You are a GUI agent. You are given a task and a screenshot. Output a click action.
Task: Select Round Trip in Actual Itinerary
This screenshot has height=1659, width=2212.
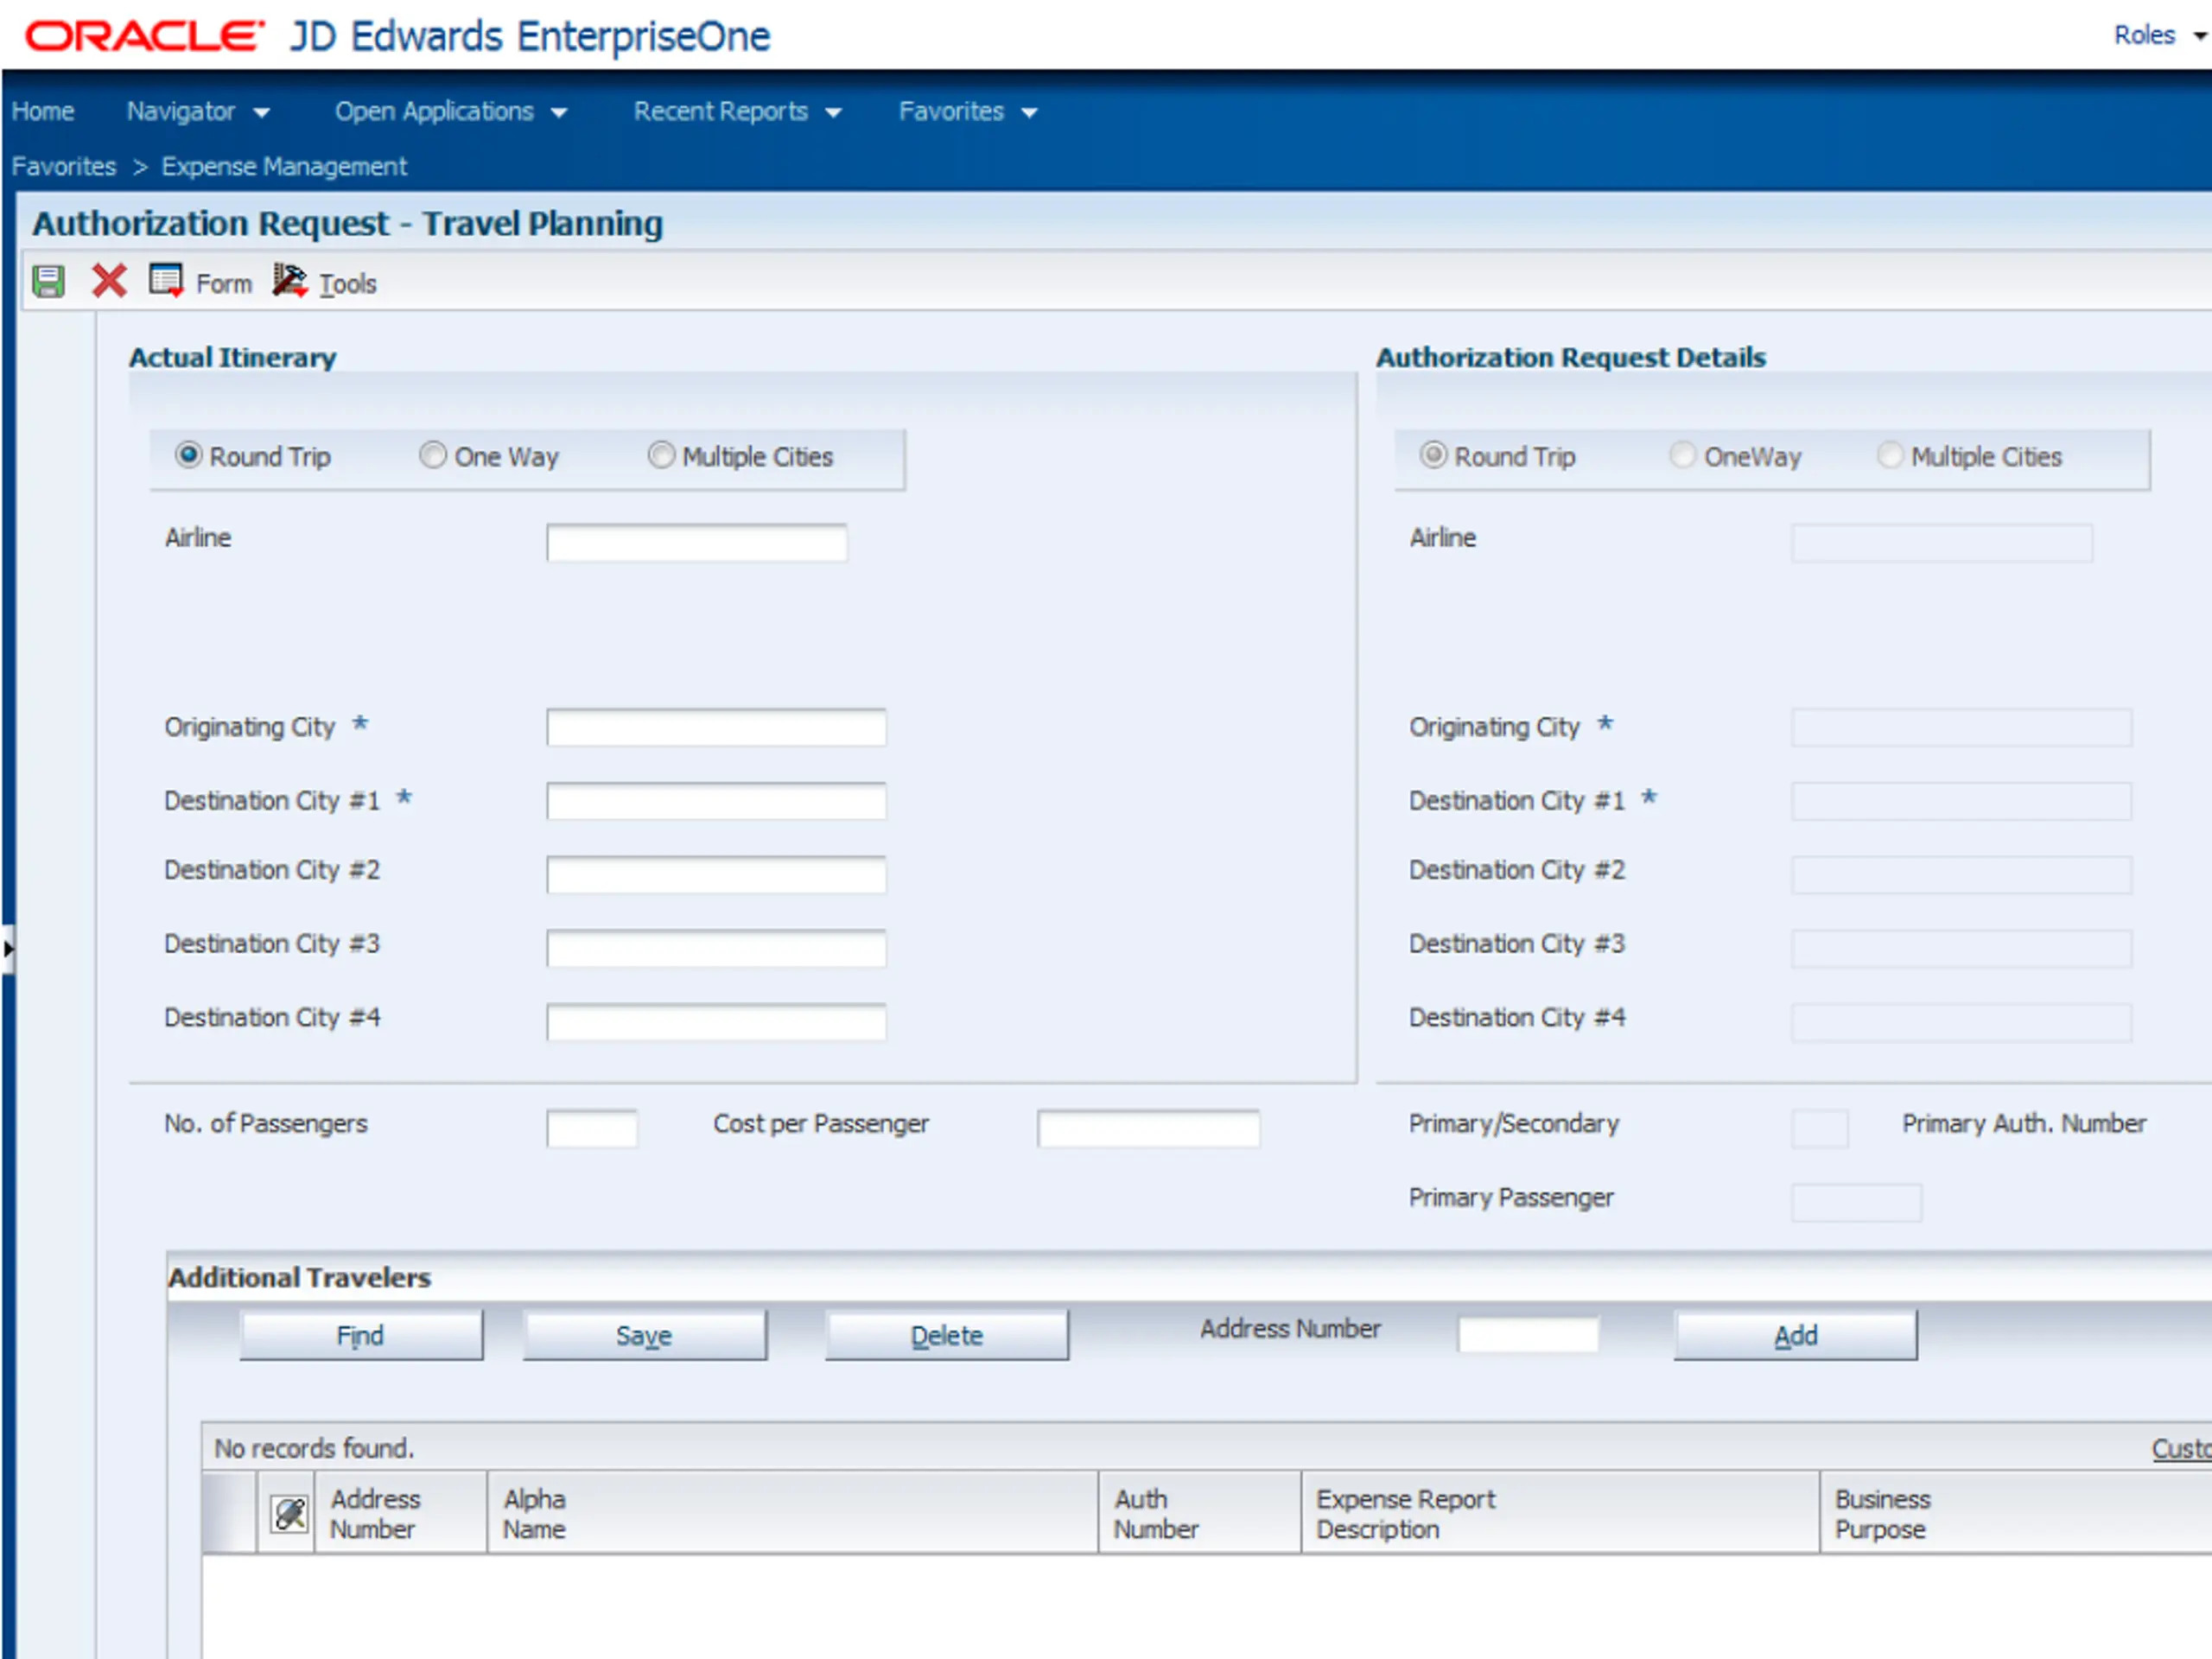pos(189,455)
